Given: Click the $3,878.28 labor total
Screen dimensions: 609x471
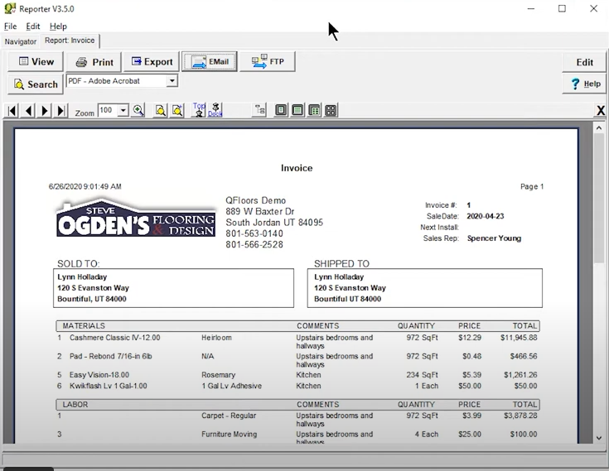Looking at the screenshot, I should tap(520, 416).
